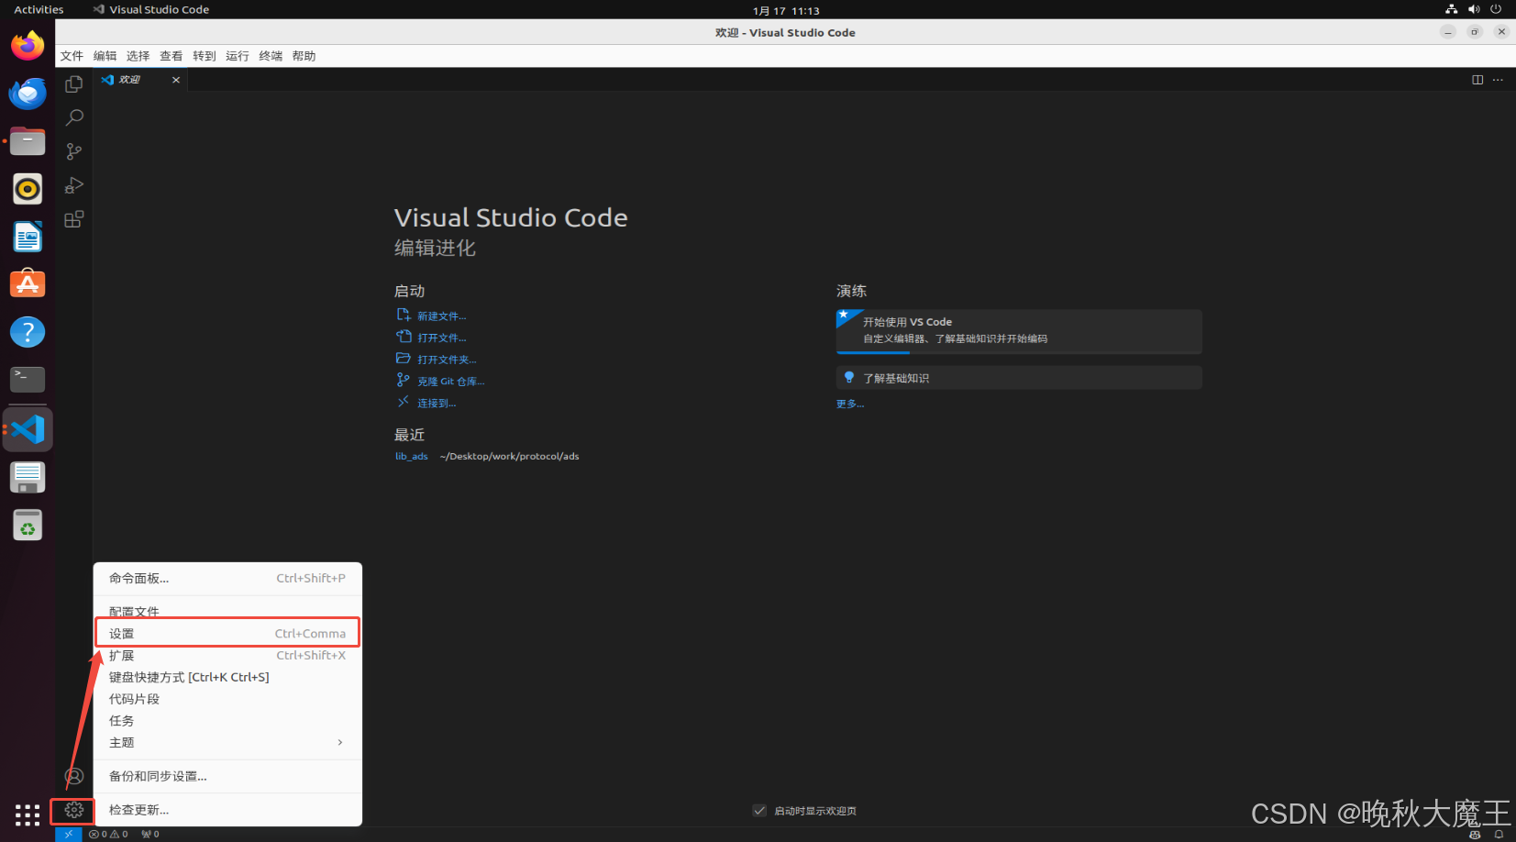Screen dimensions: 1516x842
Task: Open the Source Control view icon
Action: coord(74,151)
